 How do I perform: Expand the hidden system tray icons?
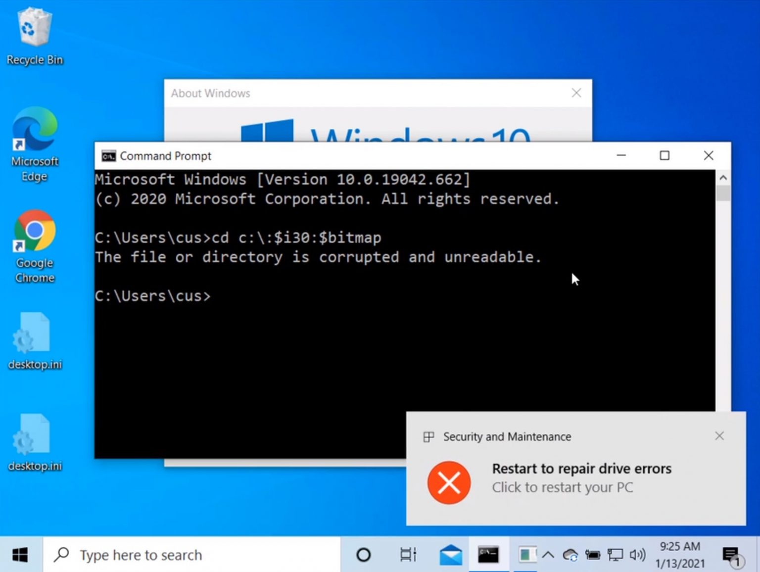548,555
